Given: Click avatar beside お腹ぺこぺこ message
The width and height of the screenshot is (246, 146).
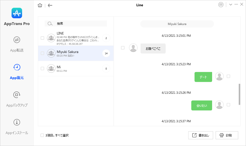Looking at the screenshot, I should point(133,48).
